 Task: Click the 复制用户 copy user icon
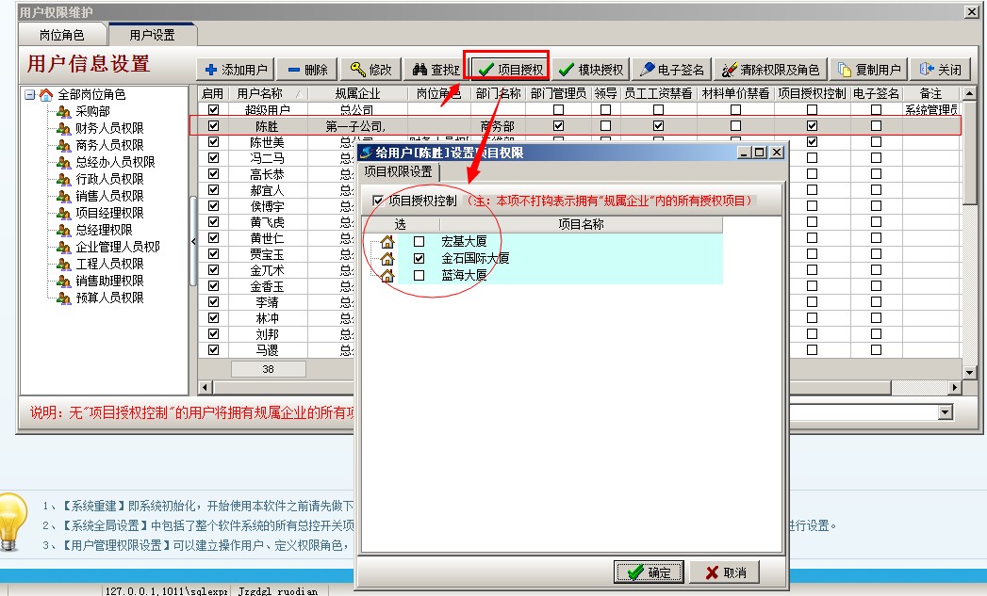point(845,70)
